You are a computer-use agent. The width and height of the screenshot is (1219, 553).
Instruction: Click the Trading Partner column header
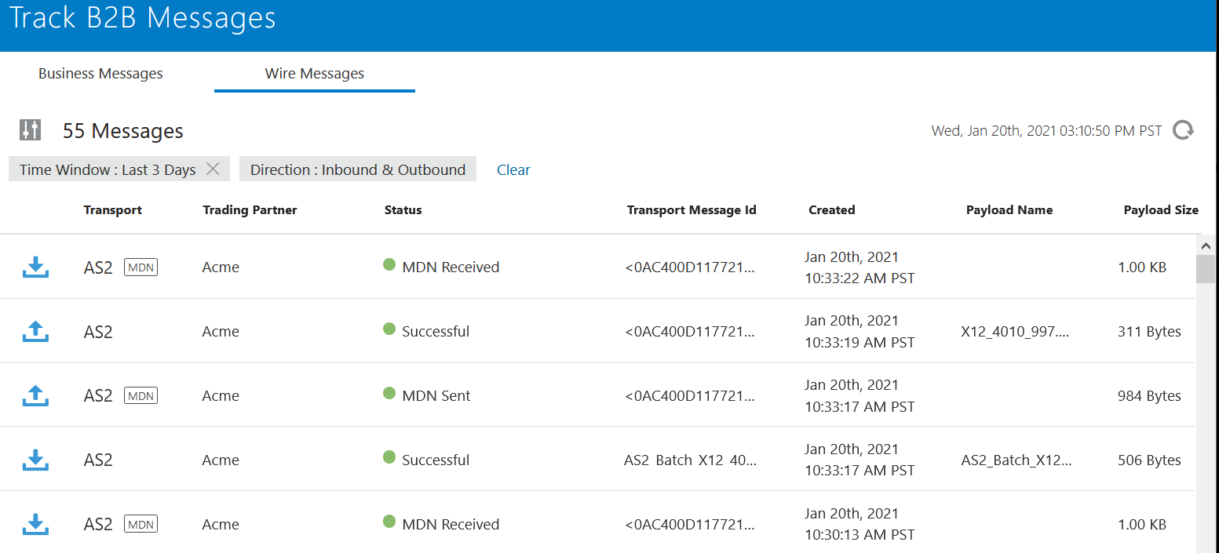(250, 210)
